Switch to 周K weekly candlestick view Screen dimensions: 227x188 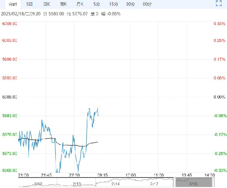63,4
